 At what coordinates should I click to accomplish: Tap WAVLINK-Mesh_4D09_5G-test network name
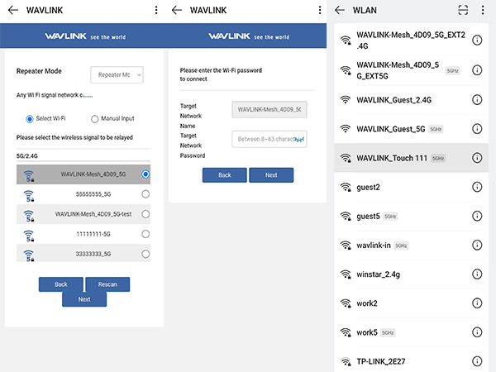tap(93, 214)
